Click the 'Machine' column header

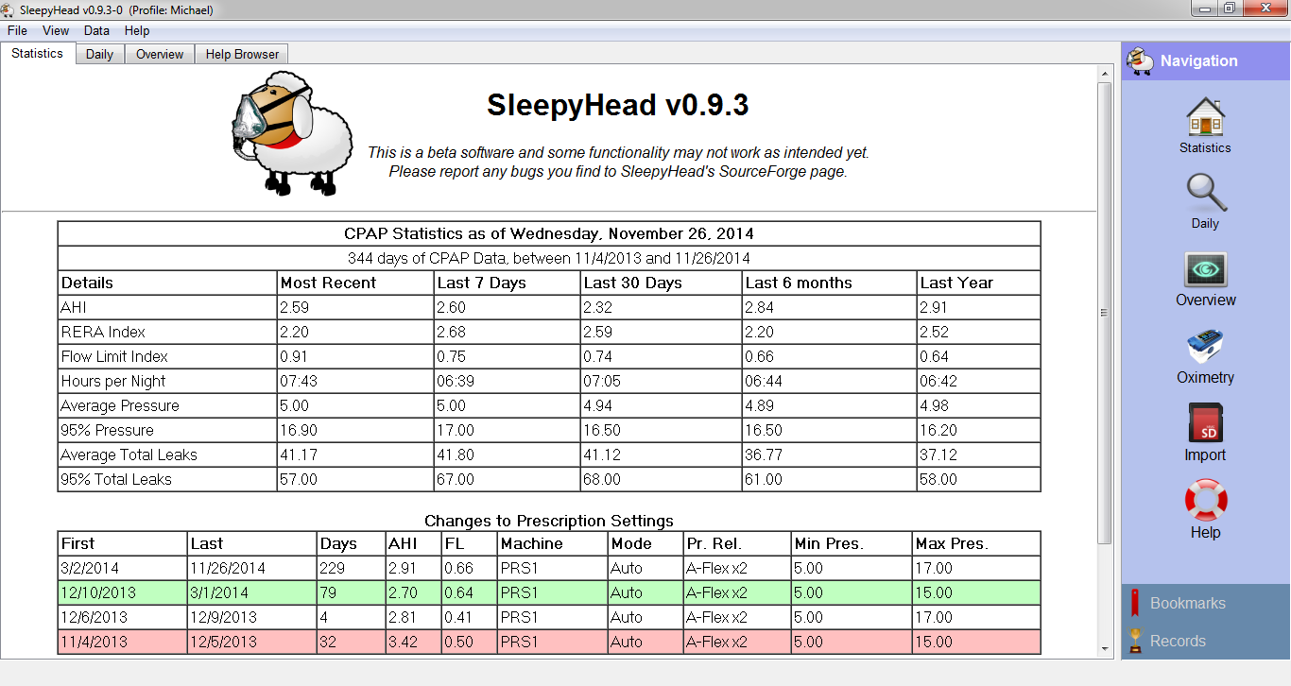click(x=532, y=543)
